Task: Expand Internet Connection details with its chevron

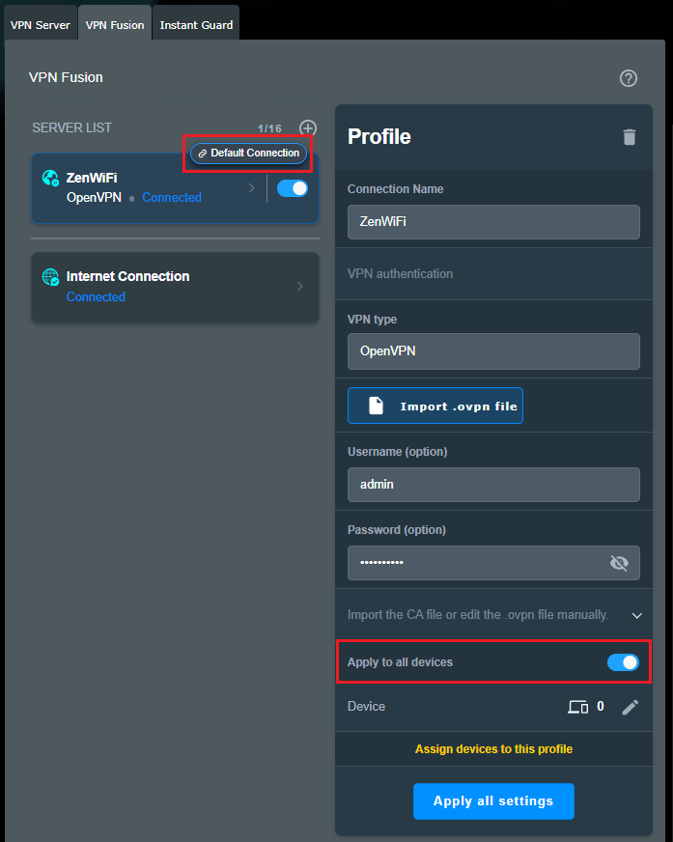Action: [x=299, y=286]
